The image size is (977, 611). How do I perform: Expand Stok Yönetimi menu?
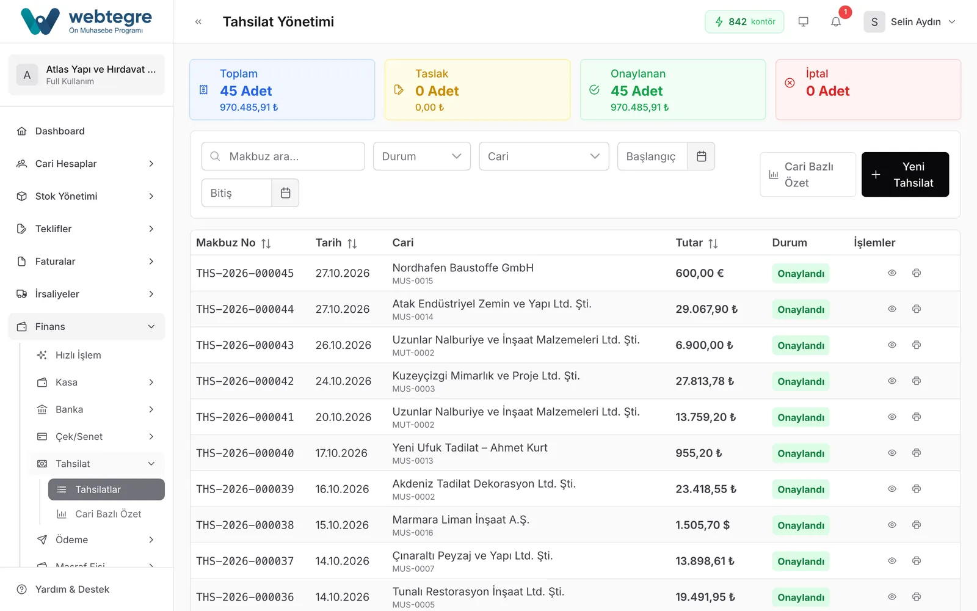(86, 196)
